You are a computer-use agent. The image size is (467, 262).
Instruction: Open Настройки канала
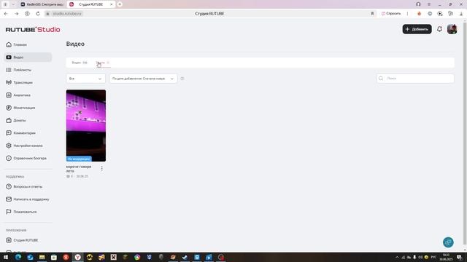[24, 146]
